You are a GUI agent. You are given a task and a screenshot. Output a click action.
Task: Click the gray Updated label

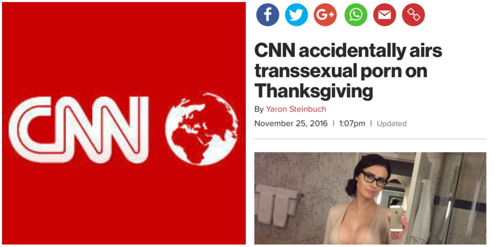click(391, 123)
